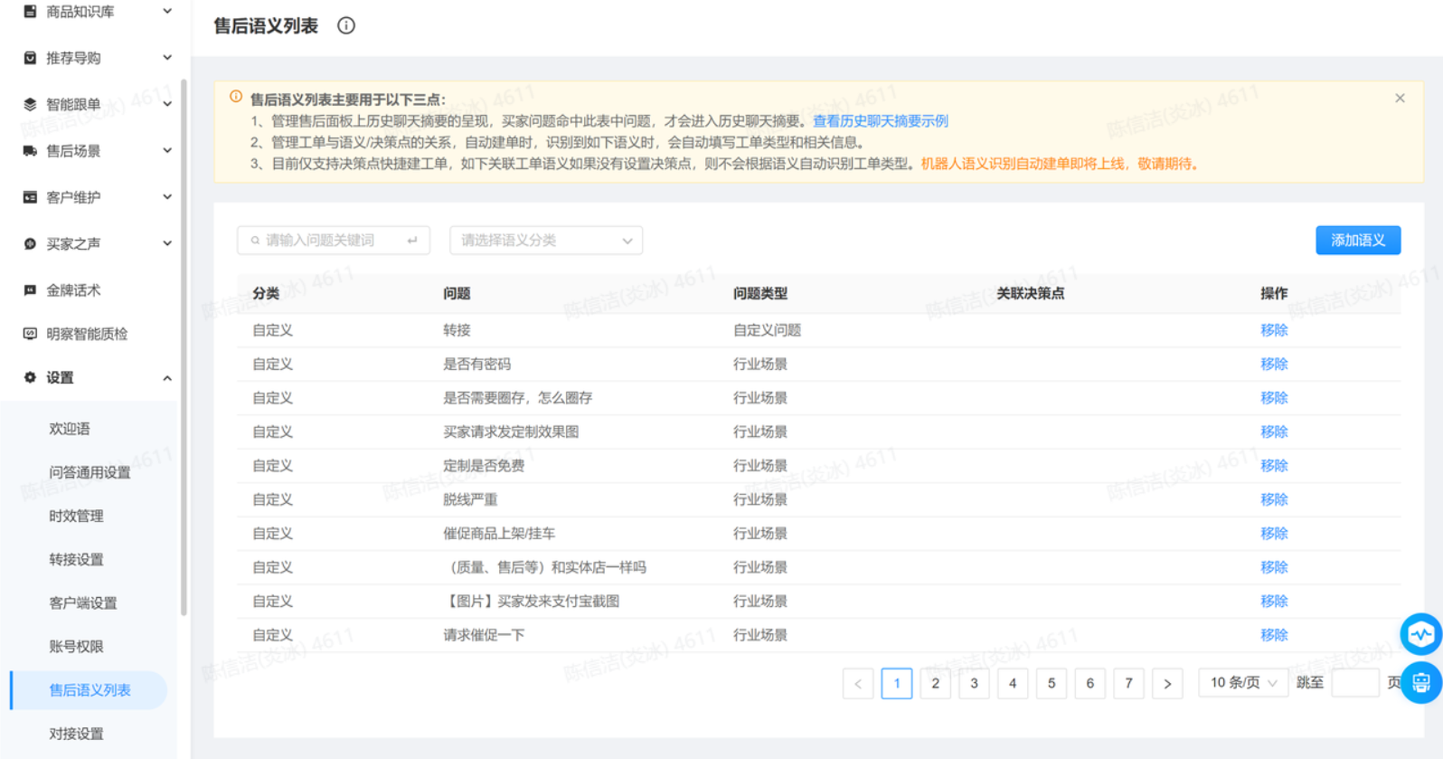The image size is (1443, 759).
Task: Select 售后语义列表 in the sidebar
Action: 90,690
